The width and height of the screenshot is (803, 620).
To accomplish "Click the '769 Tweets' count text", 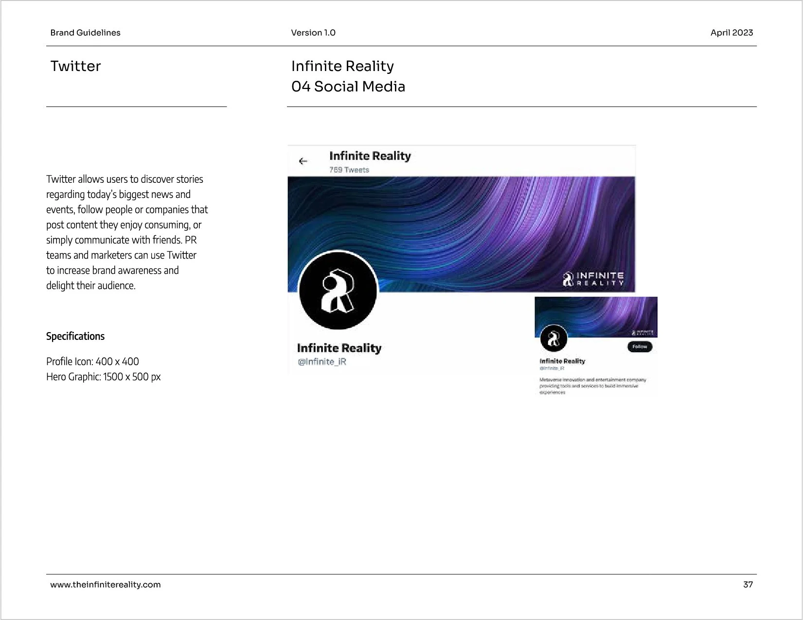I will pos(349,170).
